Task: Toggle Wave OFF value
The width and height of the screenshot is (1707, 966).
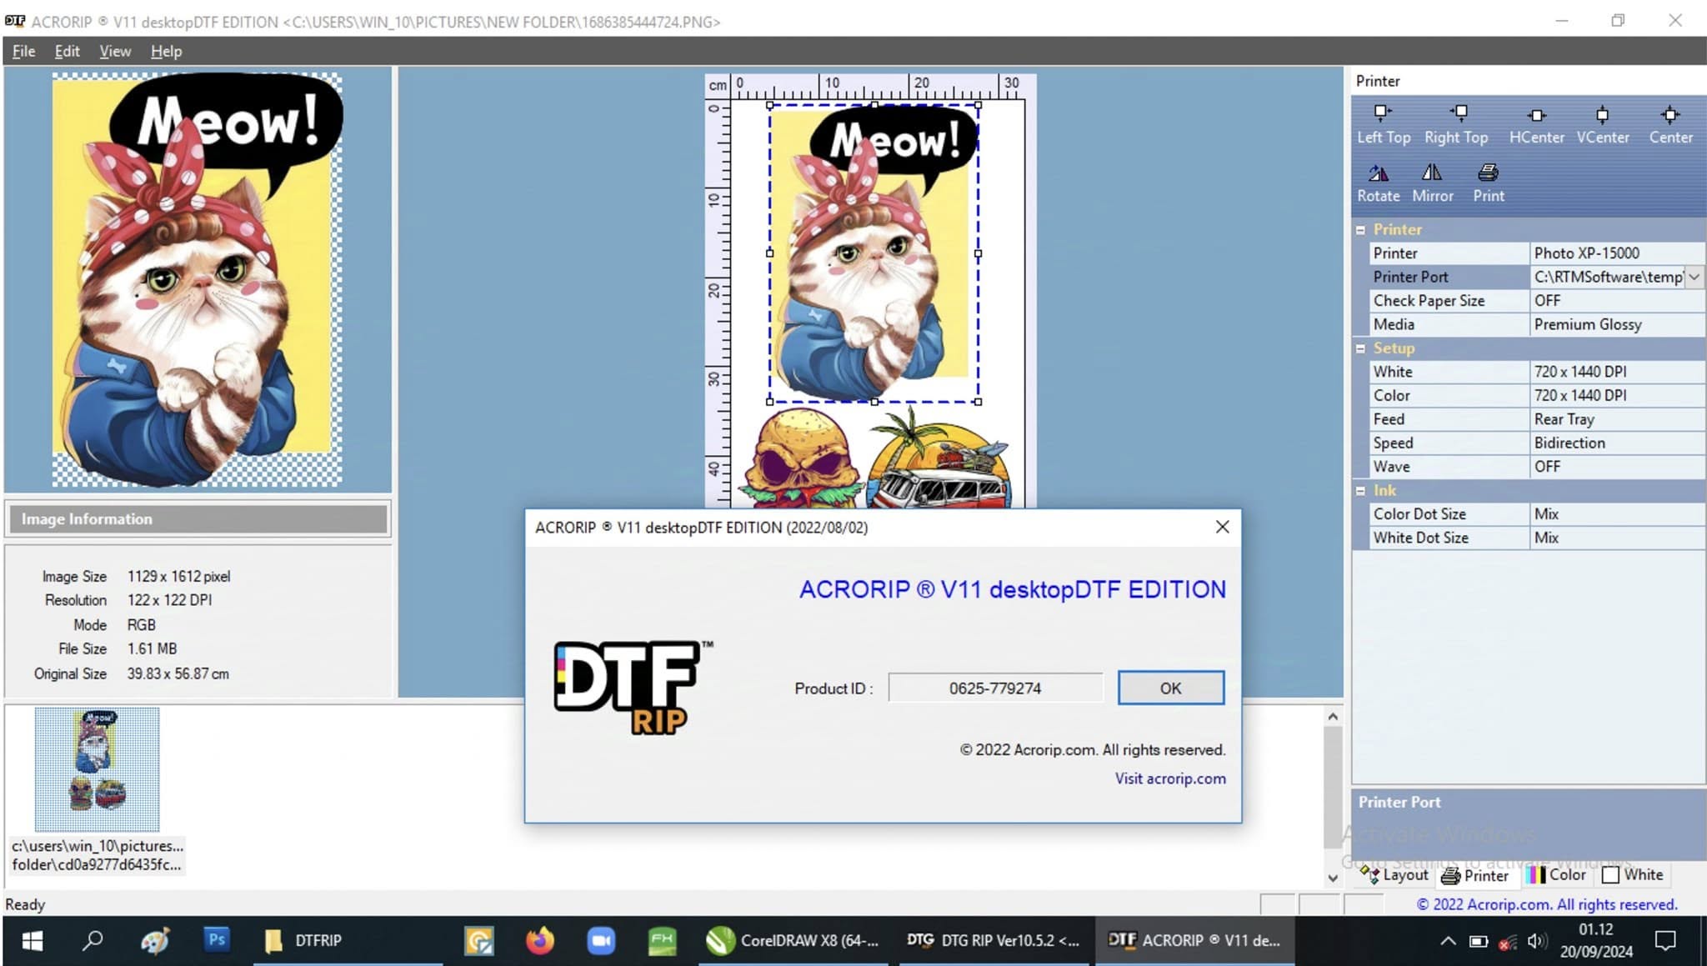Action: [x=1616, y=467]
